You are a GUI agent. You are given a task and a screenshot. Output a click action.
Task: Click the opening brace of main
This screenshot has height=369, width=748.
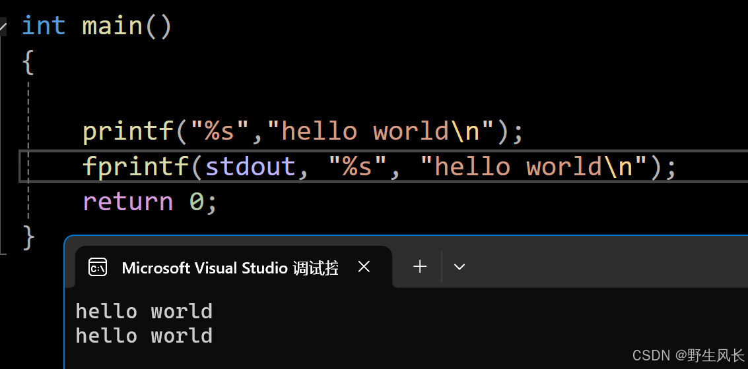(x=28, y=63)
